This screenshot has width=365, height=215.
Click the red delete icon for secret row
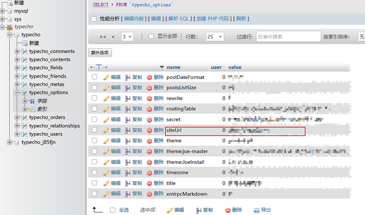149,120
